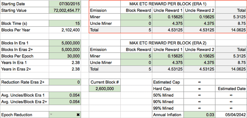Select the Reduction Rate Eras 2+ value 0
Image resolution: width=247 pixels, height=118 pixels.
65,82
